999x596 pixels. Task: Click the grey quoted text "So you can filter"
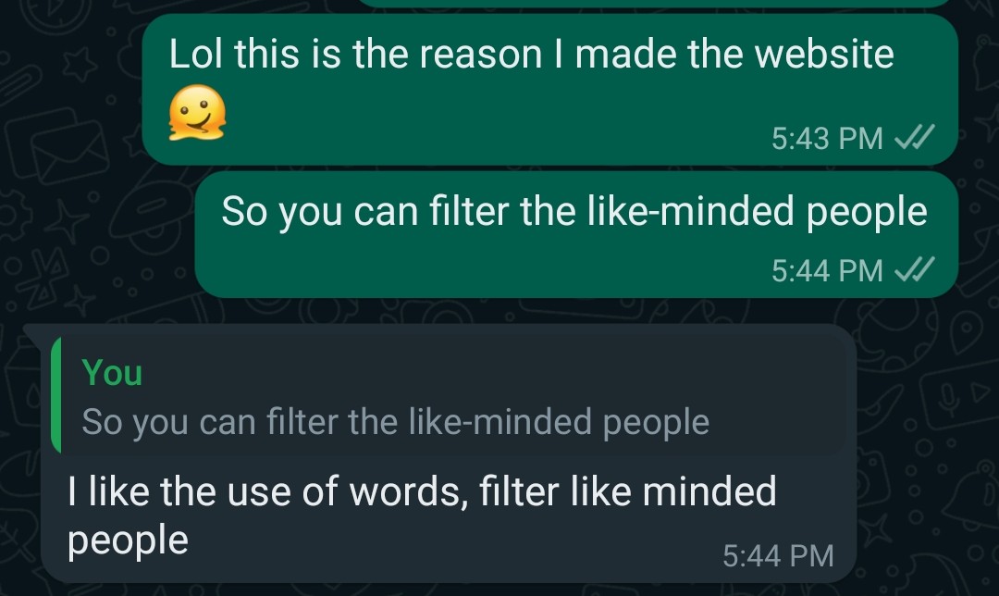click(x=395, y=422)
